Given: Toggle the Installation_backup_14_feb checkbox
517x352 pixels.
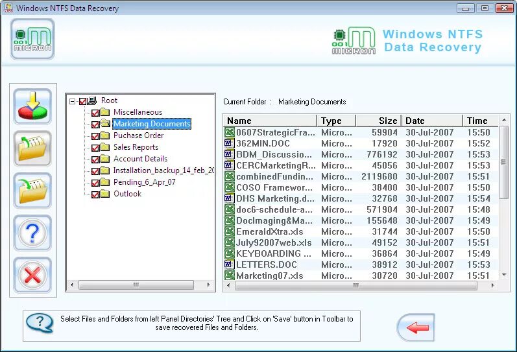Looking at the screenshot, I should tap(95, 171).
